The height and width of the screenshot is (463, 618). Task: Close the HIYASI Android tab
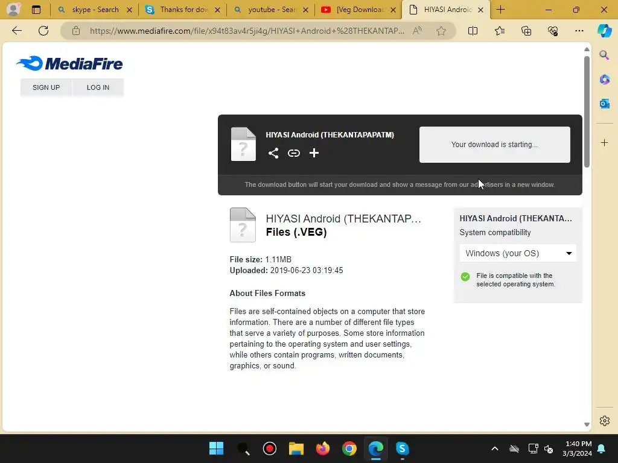tap(480, 10)
